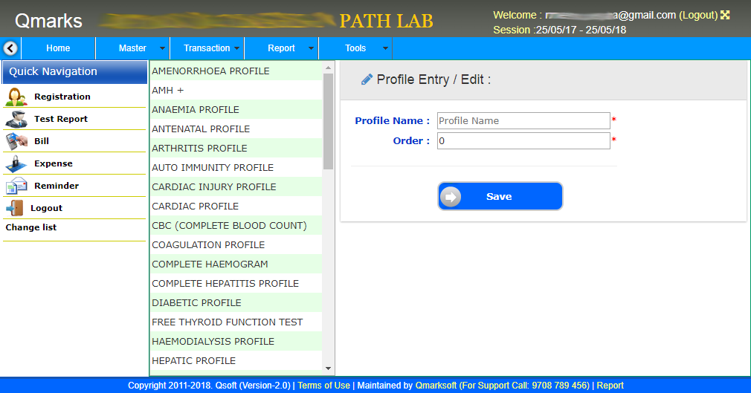
Task: Select COMPLETE HAEMOGRAM in the list
Action: pos(236,264)
